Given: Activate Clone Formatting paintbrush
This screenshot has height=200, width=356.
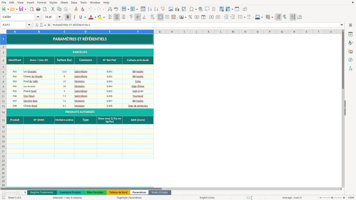Looking at the screenshot, I should [x=76, y=9].
